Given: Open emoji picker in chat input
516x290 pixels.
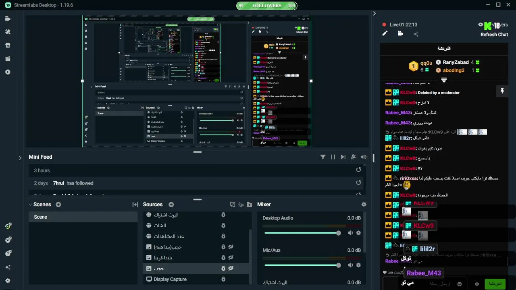Looking at the screenshot, I should point(460,284).
